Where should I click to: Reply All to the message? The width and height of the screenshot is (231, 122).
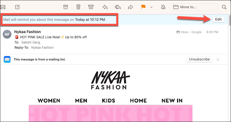(x=118, y=7)
